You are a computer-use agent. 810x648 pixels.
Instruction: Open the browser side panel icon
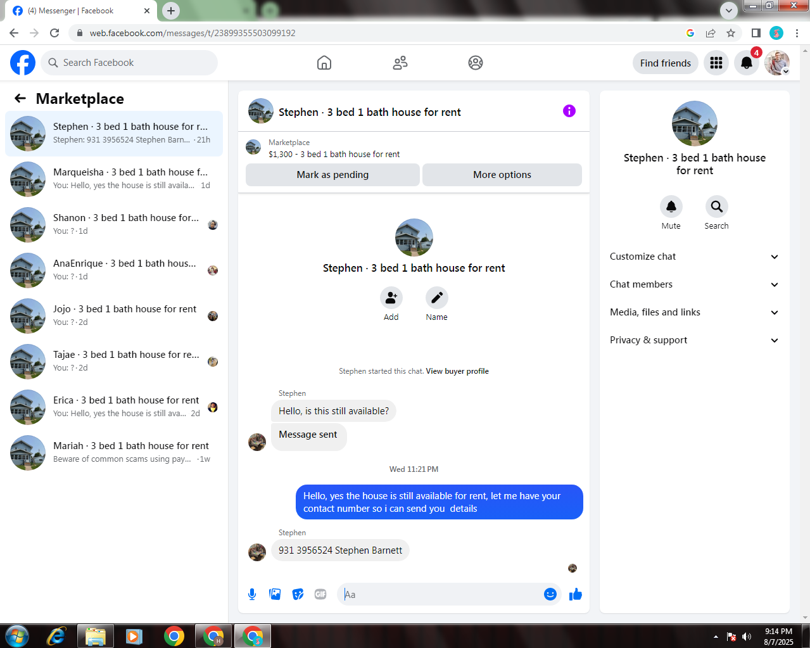[x=756, y=33]
